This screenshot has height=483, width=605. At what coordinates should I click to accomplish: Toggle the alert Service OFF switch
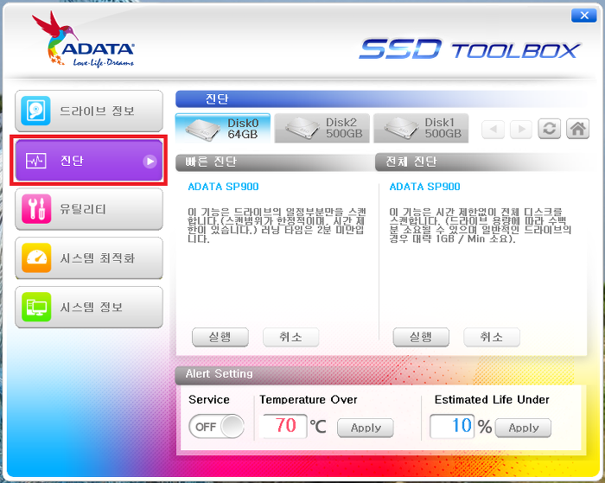216,427
